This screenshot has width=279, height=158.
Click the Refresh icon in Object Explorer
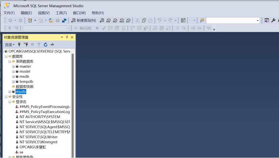pos(46,44)
